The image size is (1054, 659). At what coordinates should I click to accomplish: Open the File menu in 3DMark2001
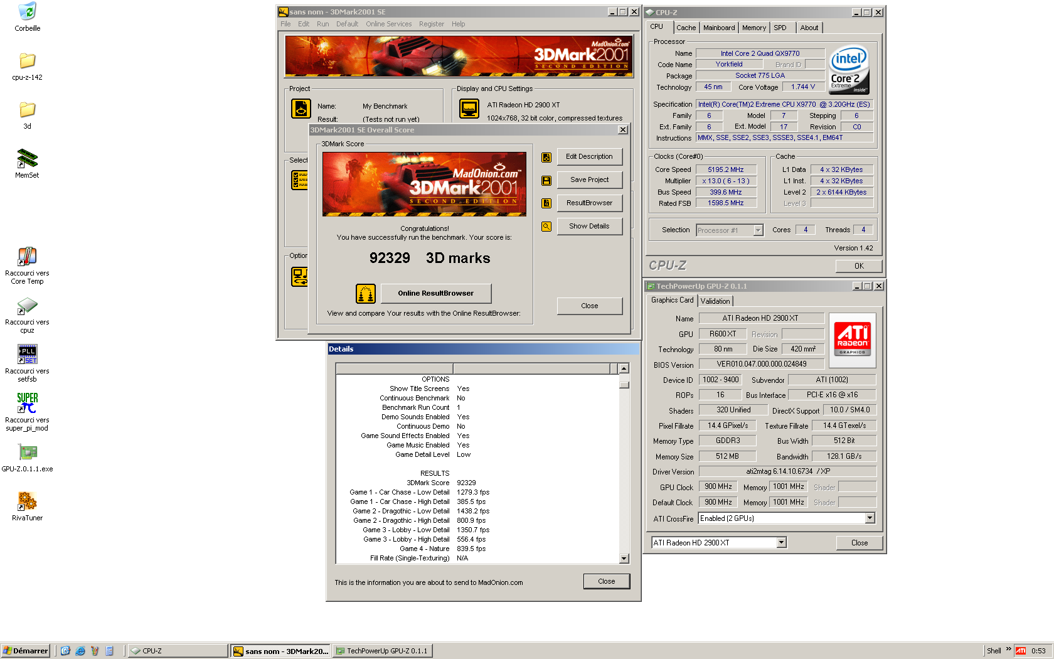tap(285, 24)
